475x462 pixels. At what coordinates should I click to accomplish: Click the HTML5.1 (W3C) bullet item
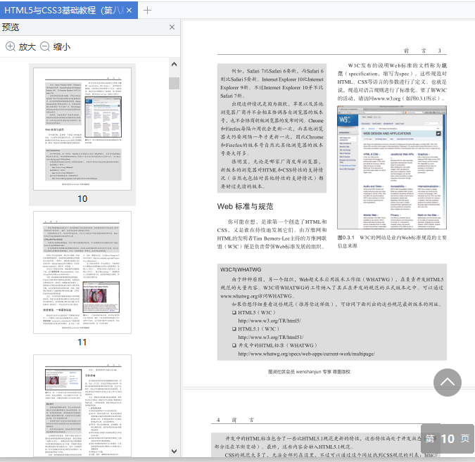pos(255,329)
